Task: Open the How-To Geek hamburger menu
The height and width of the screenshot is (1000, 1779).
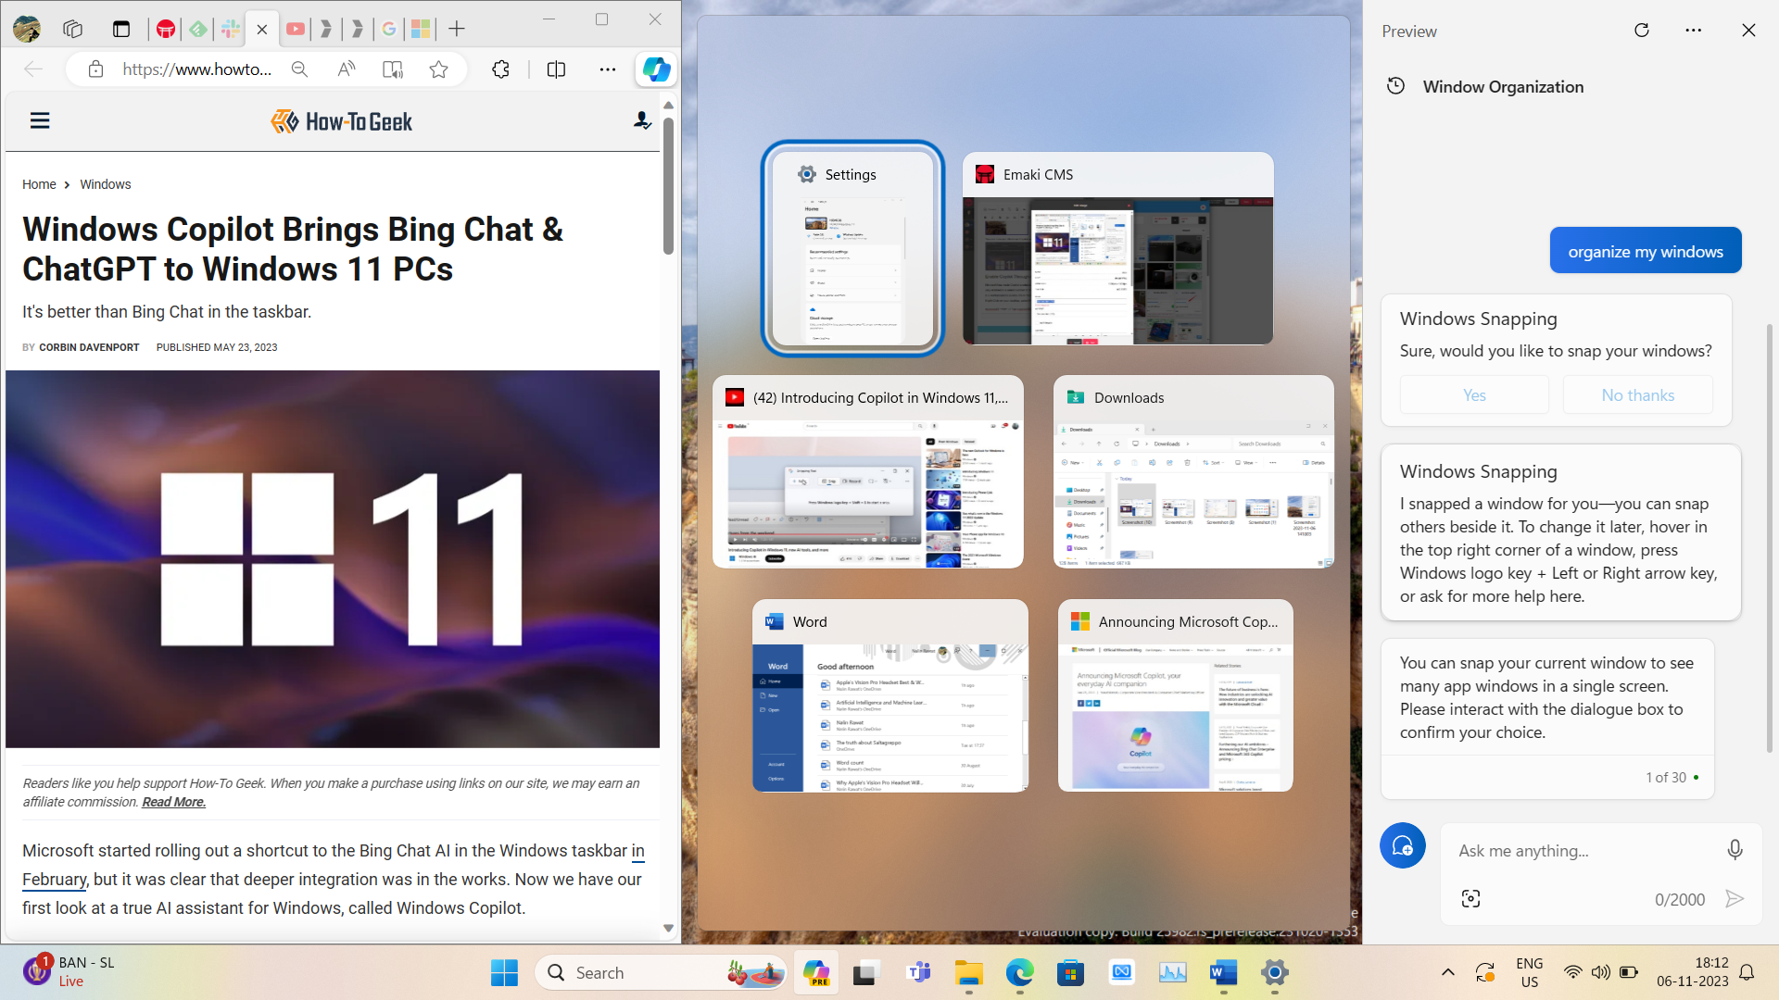Action: [x=40, y=120]
